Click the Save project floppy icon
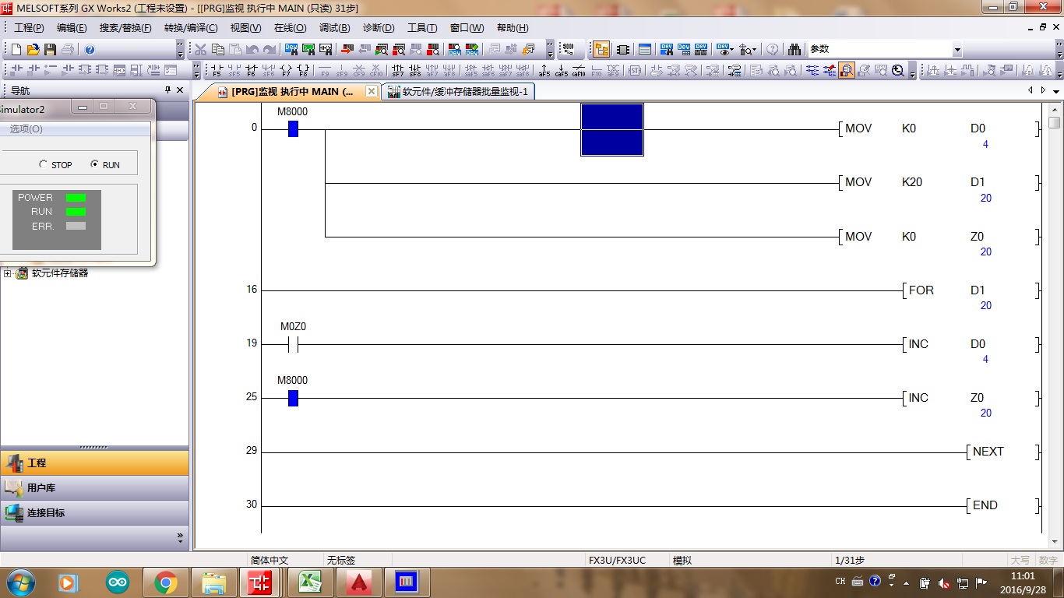 click(50, 50)
